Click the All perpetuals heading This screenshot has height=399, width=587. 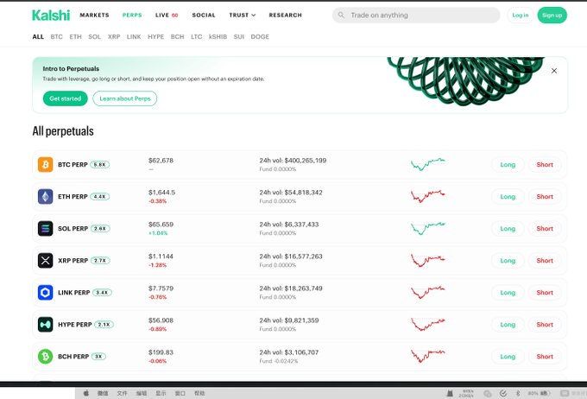coord(63,131)
